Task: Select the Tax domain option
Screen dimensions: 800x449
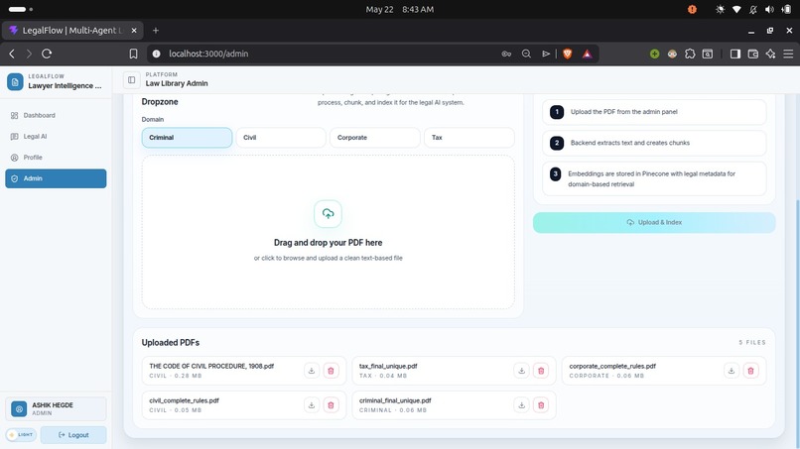Action: click(x=468, y=138)
